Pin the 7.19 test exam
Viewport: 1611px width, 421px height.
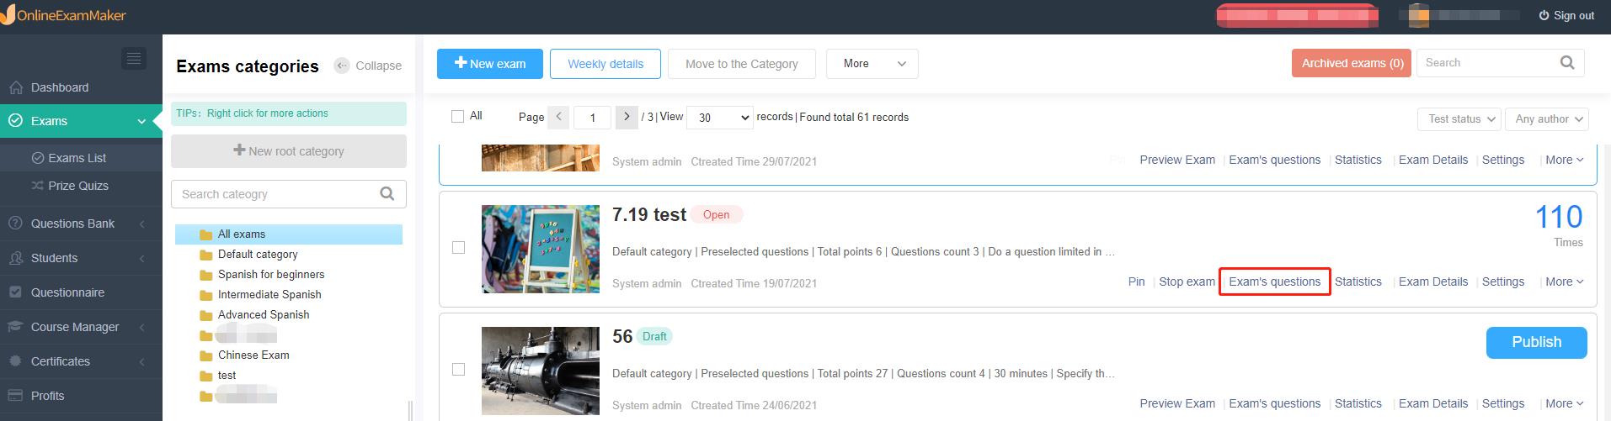[1136, 282]
